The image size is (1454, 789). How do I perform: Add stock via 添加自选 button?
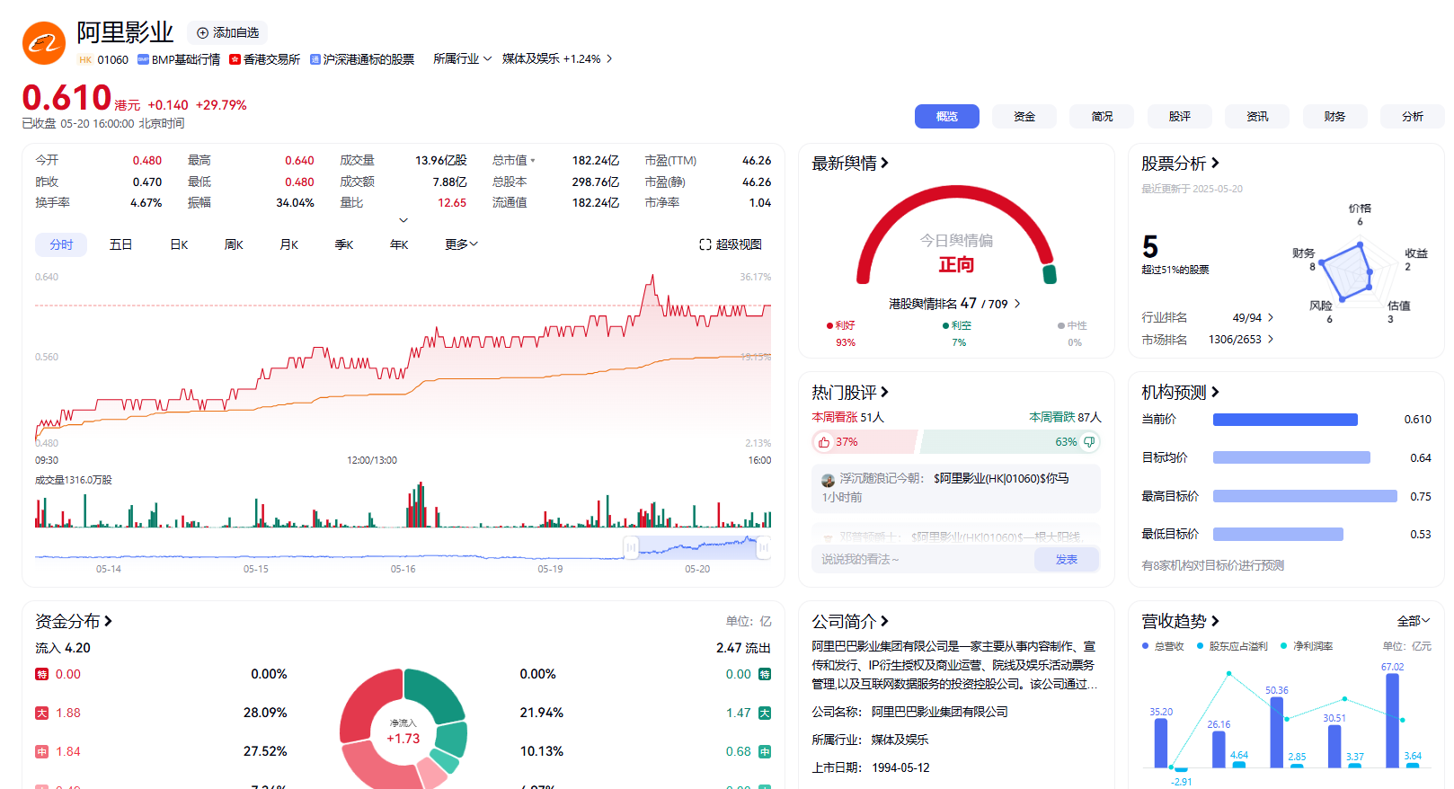tap(227, 32)
